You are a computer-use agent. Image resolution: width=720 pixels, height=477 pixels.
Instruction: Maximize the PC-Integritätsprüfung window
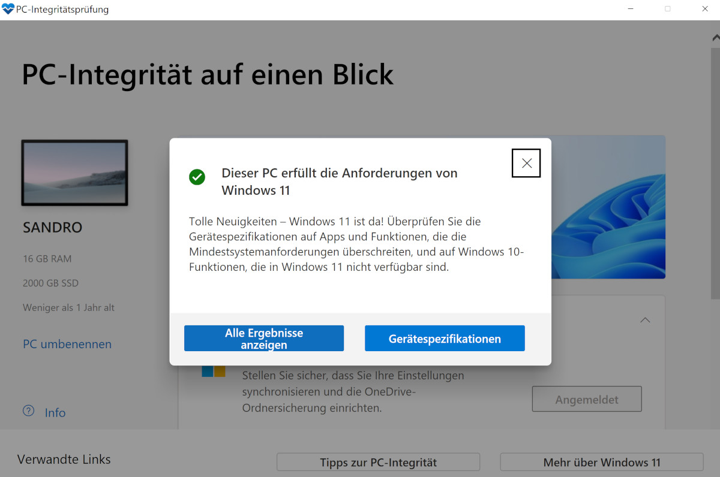[x=667, y=9]
